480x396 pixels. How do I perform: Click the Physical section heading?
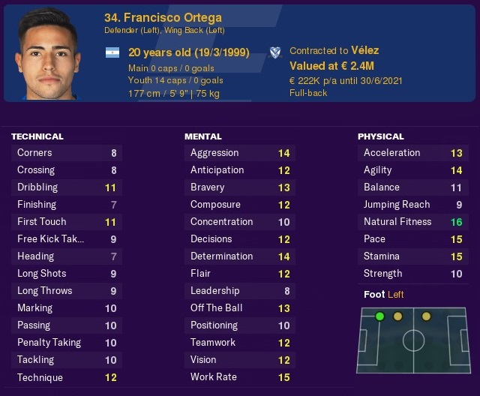pyautogui.click(x=381, y=136)
